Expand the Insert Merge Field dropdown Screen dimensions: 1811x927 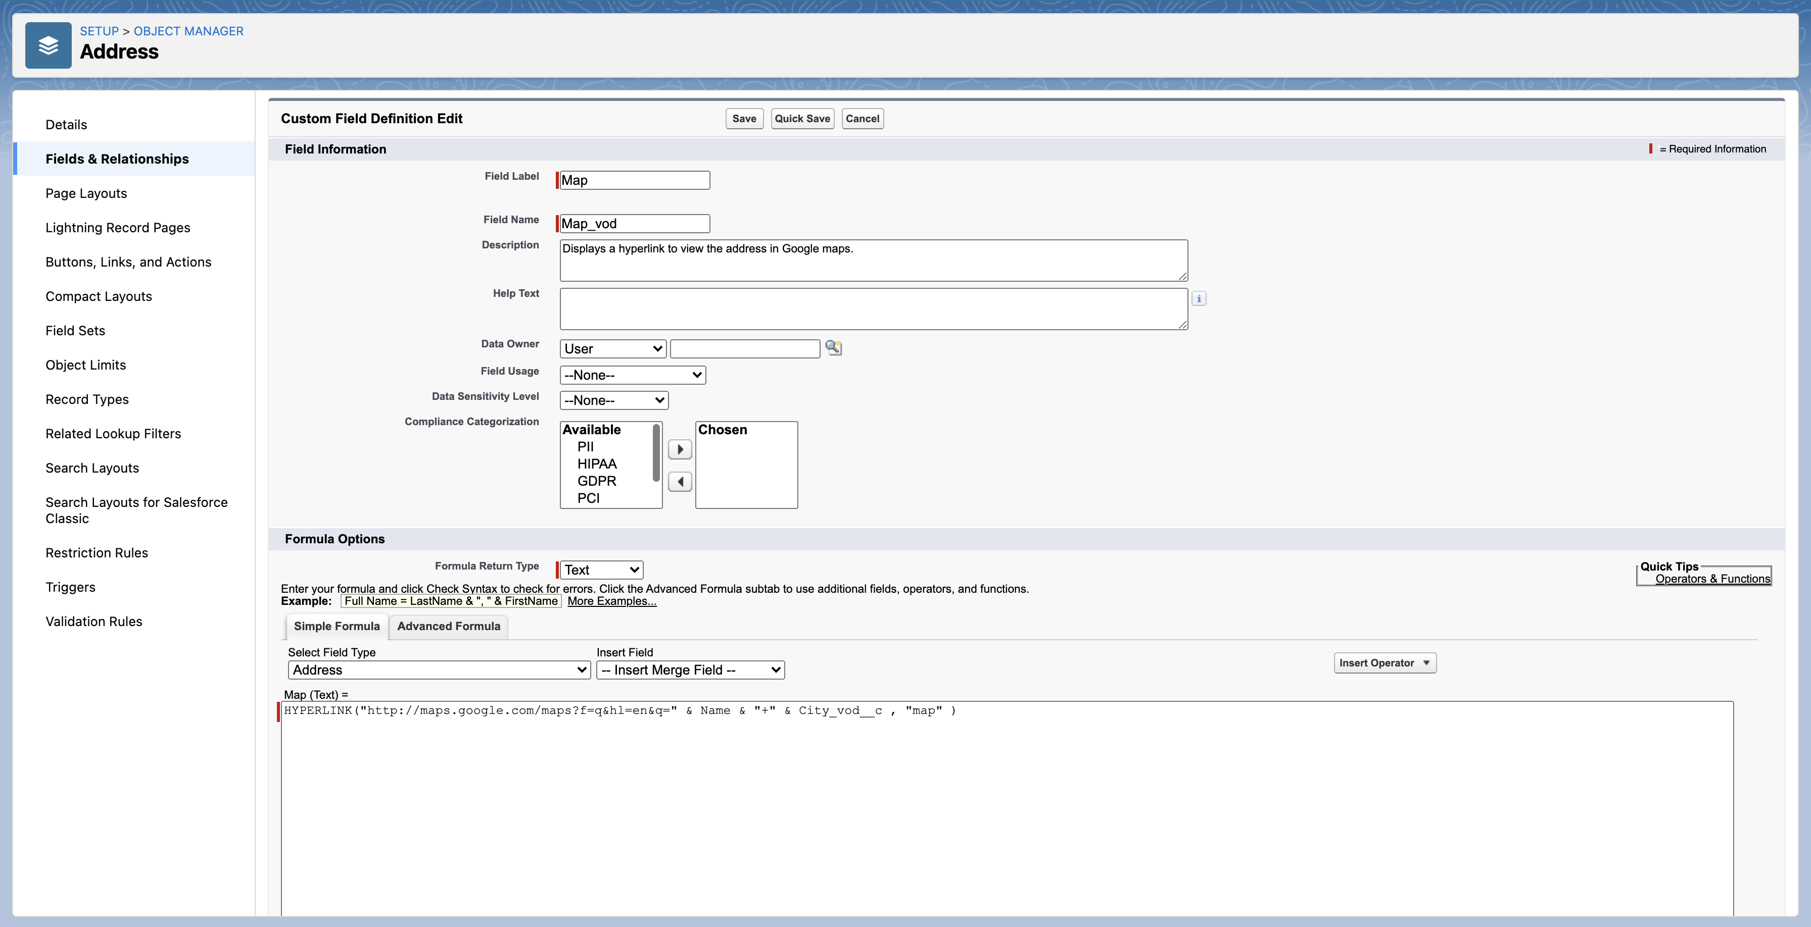690,670
